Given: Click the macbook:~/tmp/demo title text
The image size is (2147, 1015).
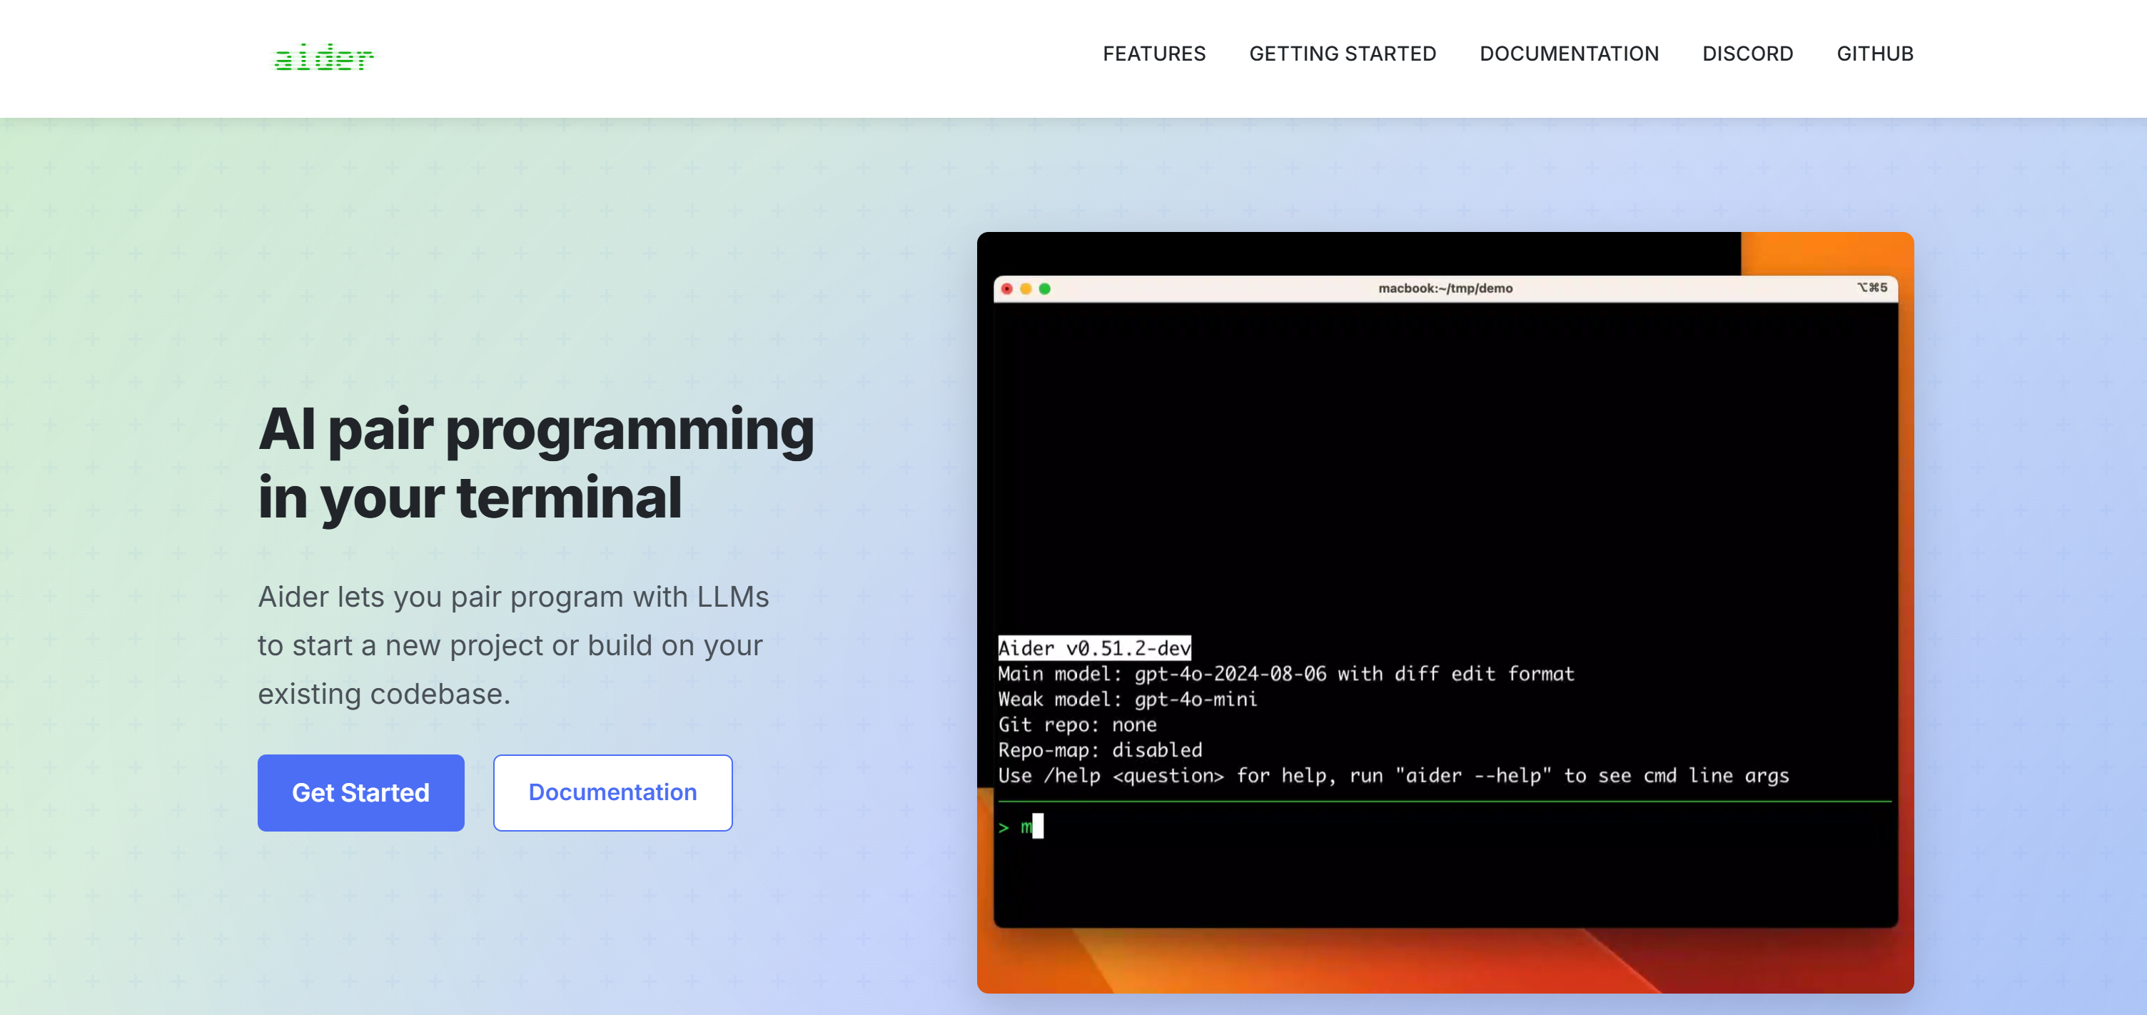Looking at the screenshot, I should pyautogui.click(x=1445, y=288).
